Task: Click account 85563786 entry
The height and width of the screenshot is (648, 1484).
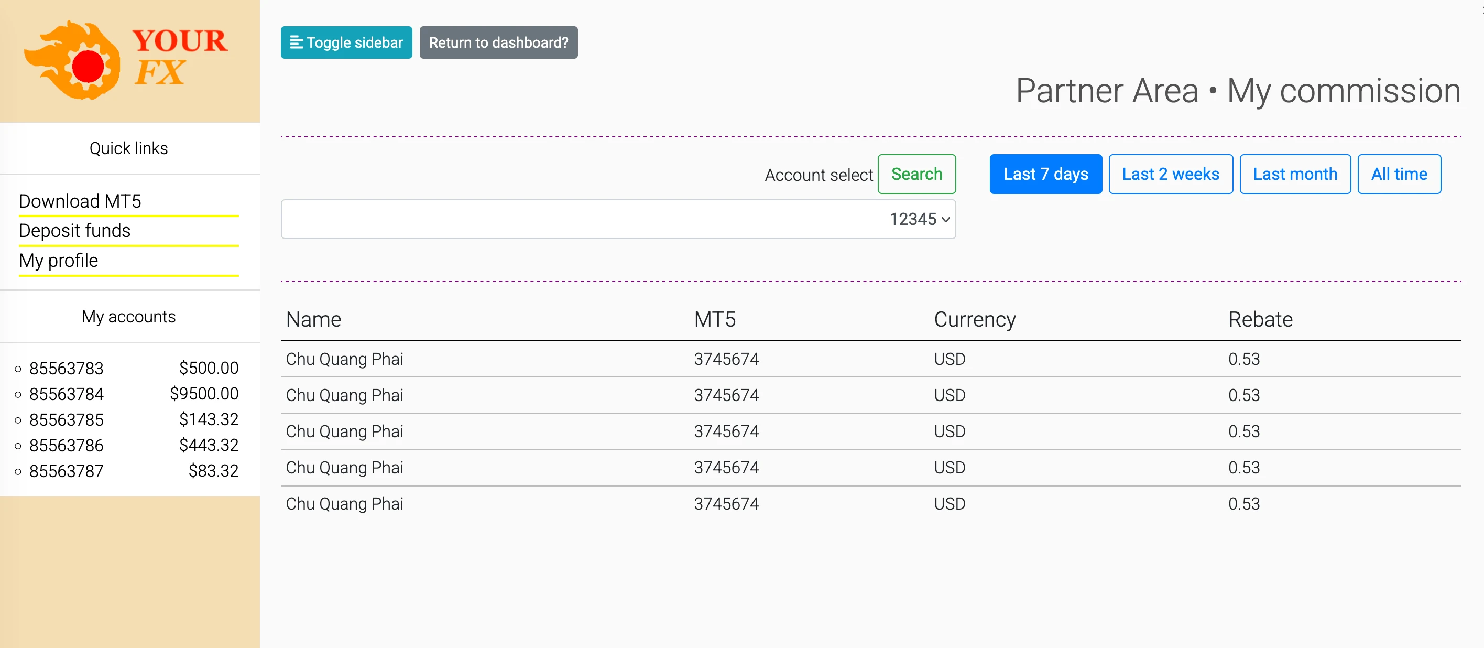Action: [x=66, y=446]
